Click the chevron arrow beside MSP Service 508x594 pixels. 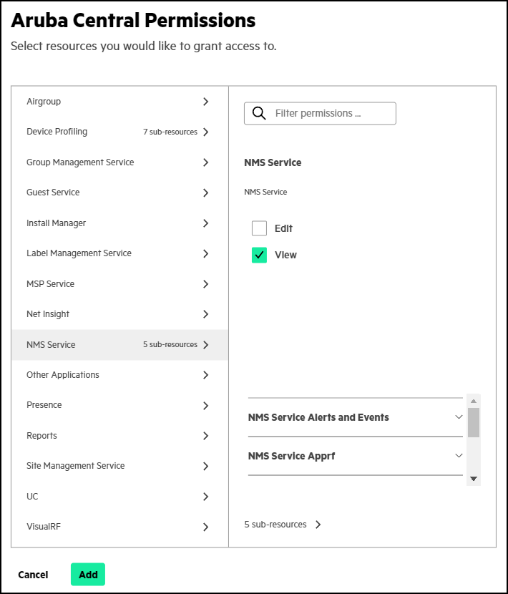206,284
